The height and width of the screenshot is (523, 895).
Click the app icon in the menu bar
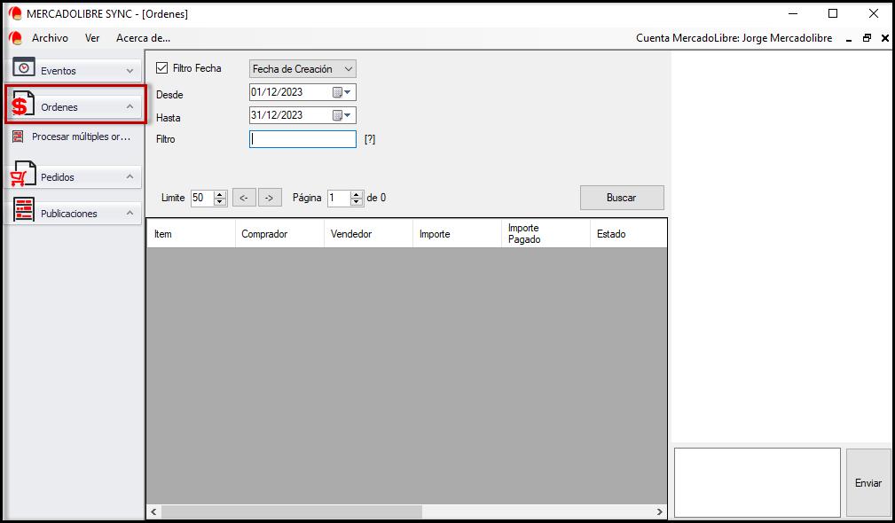15,38
